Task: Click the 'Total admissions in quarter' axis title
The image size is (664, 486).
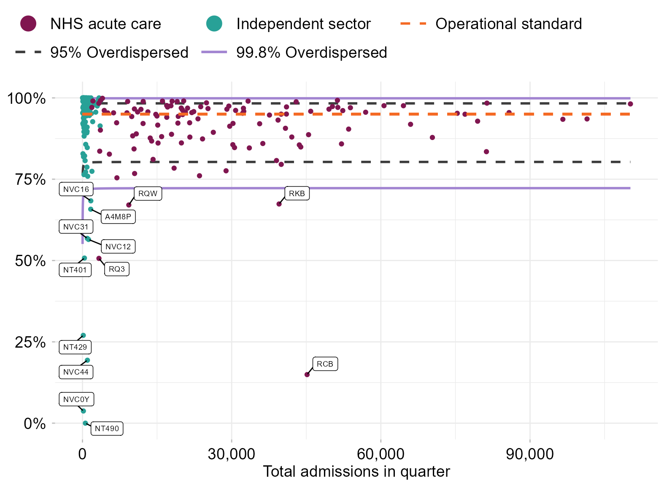Action: point(356,471)
